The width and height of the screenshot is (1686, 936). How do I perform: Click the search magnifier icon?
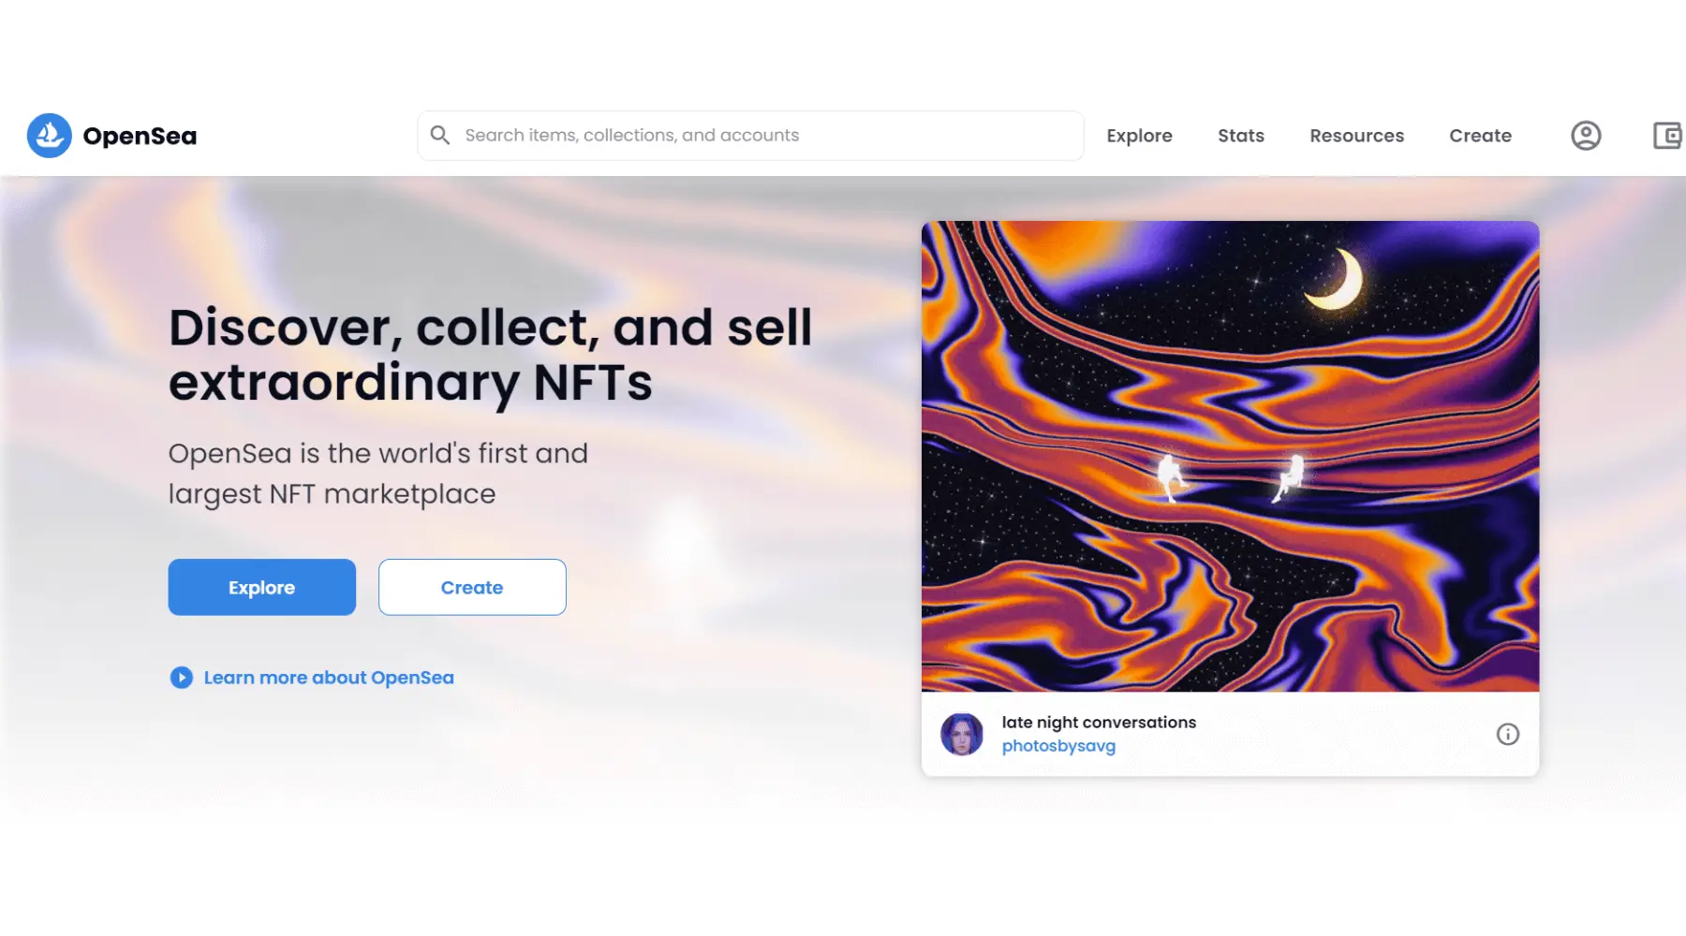[440, 136]
